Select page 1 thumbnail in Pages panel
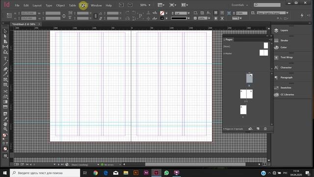The image size is (314, 177). 249,78
